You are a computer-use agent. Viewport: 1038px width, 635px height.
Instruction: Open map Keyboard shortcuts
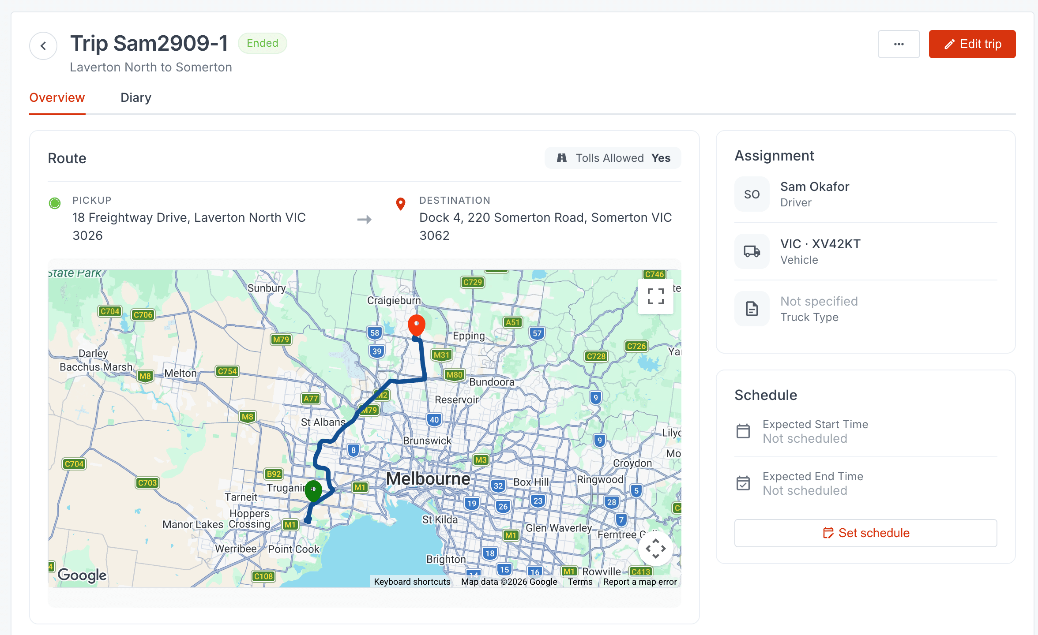412,582
